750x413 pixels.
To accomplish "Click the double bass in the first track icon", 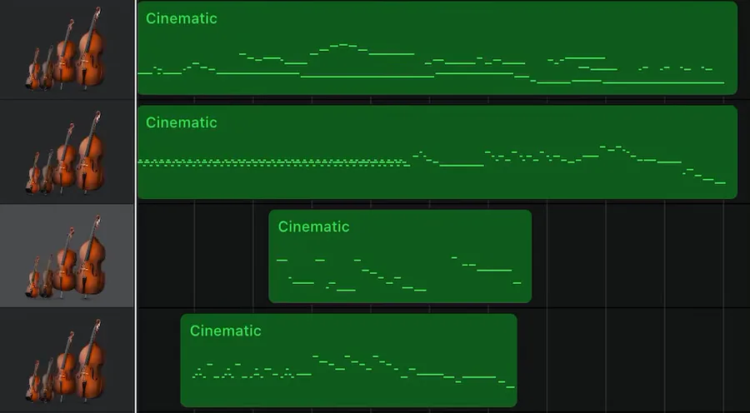I will point(90,50).
